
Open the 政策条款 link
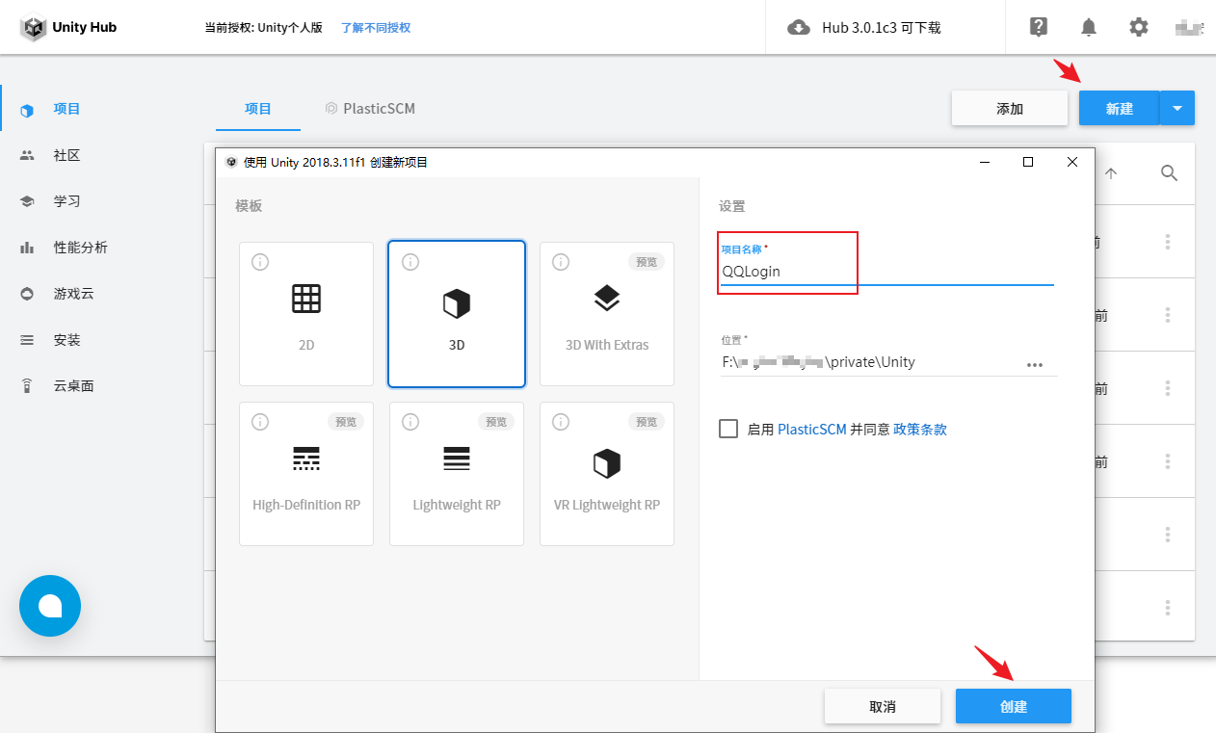pyautogui.click(x=919, y=429)
